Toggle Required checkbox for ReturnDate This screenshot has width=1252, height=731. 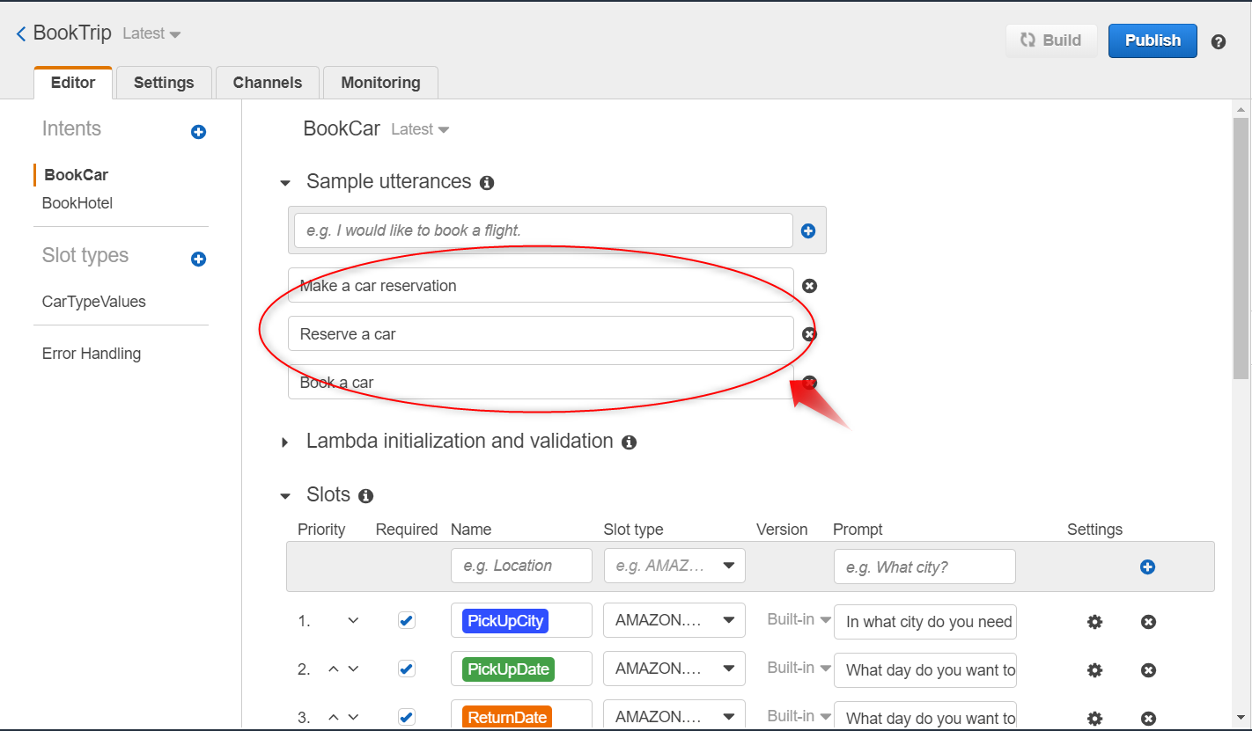click(406, 717)
